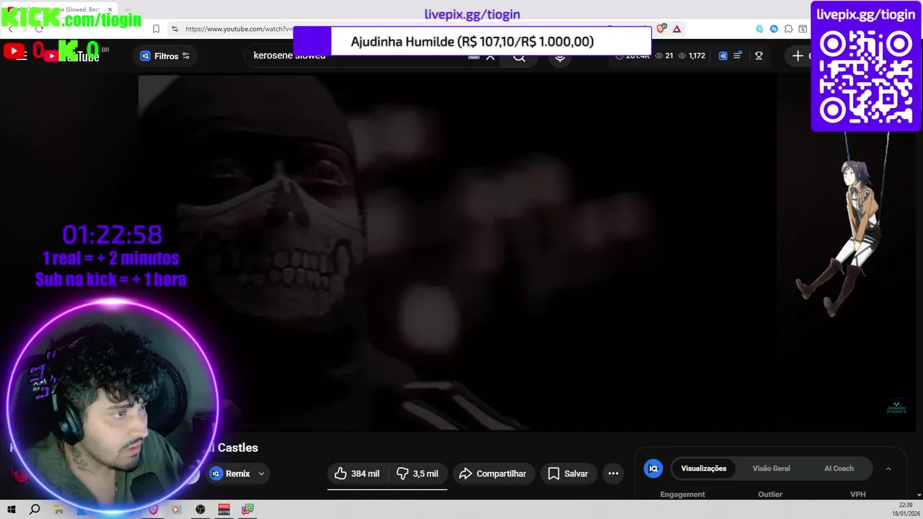Click the eye icon showing 21

[x=658, y=56]
